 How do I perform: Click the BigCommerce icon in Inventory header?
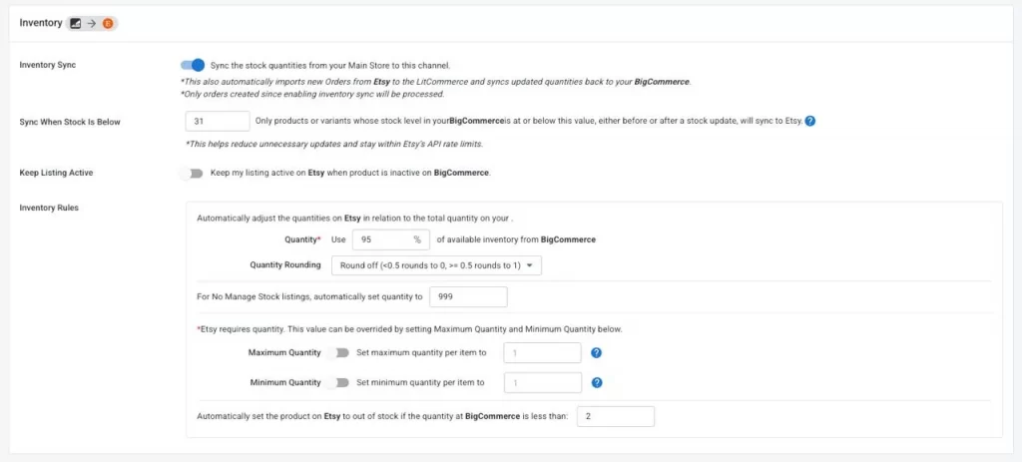click(x=75, y=24)
